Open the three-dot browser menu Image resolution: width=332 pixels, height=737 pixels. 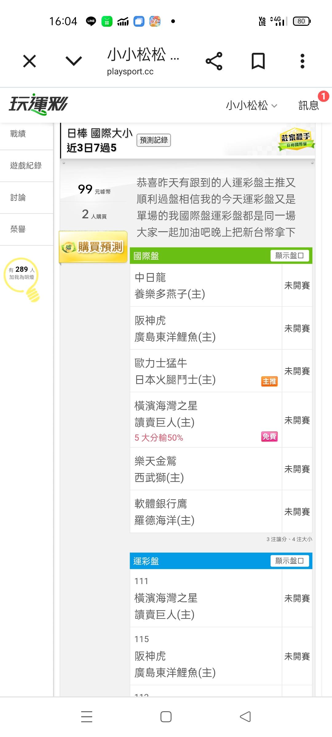point(302,61)
